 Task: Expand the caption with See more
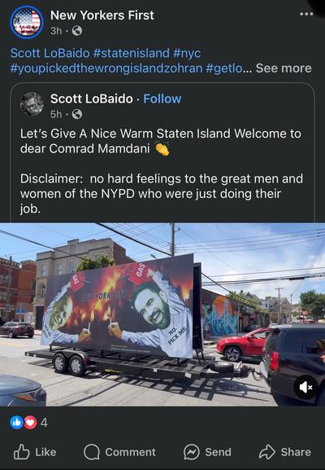coord(284,68)
